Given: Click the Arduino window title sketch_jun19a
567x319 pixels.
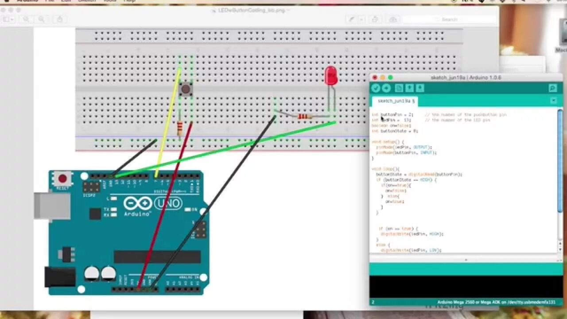Looking at the screenshot, I should 466,78.
